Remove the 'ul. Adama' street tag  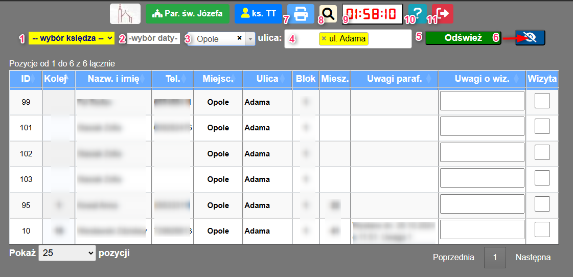(x=324, y=39)
